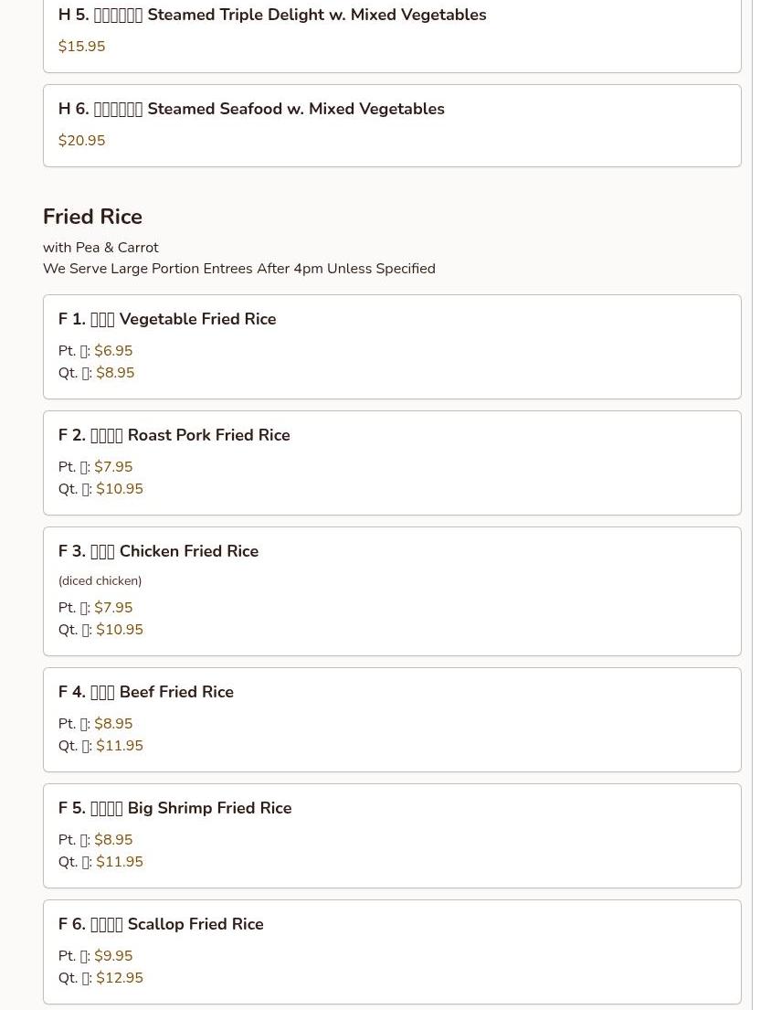This screenshot has height=1010, width=771.
Task: Choose Roast Pork Fried Rice
Action: (174, 436)
